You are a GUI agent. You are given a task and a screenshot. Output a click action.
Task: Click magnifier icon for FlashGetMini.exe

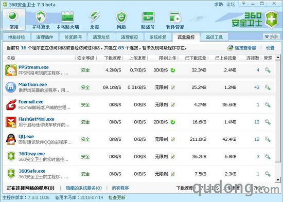click(x=268, y=122)
